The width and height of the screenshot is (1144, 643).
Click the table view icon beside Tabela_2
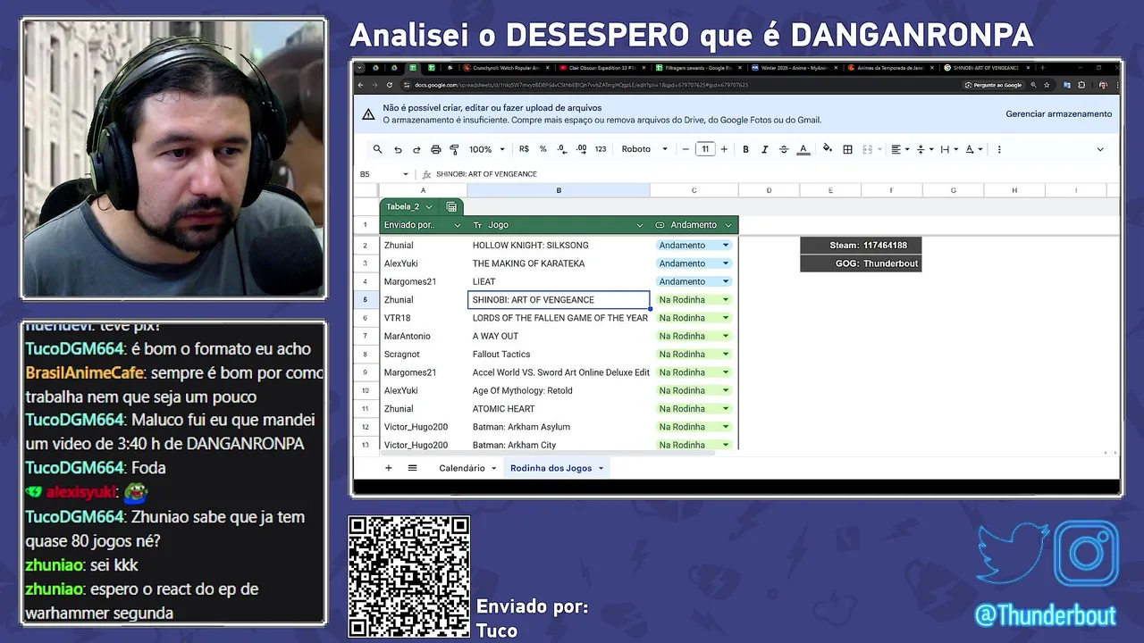pos(451,206)
